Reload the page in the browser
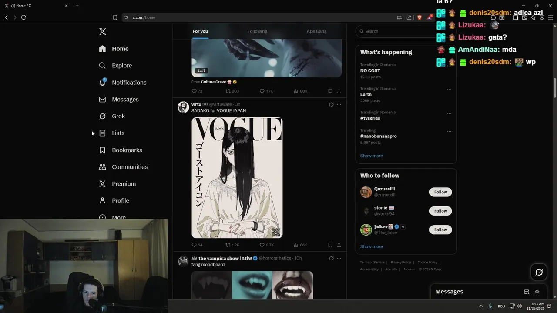557x313 pixels. [x=23, y=17]
